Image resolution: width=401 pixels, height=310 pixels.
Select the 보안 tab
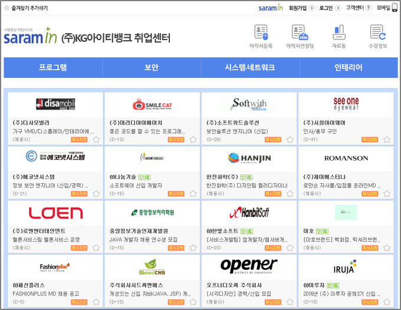click(152, 67)
